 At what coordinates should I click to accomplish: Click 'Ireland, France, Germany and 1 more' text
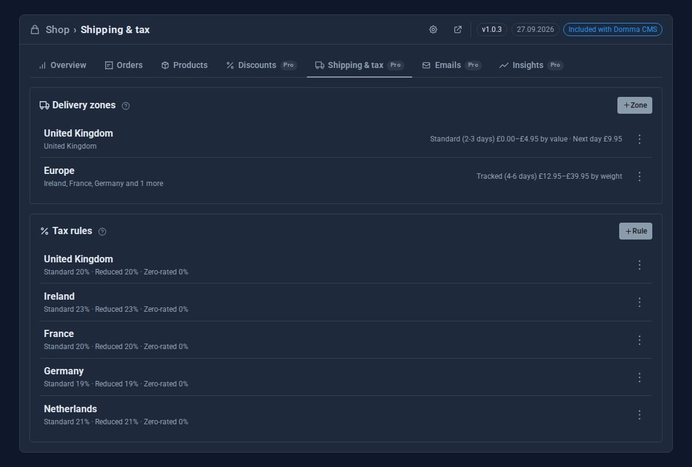[x=103, y=184]
